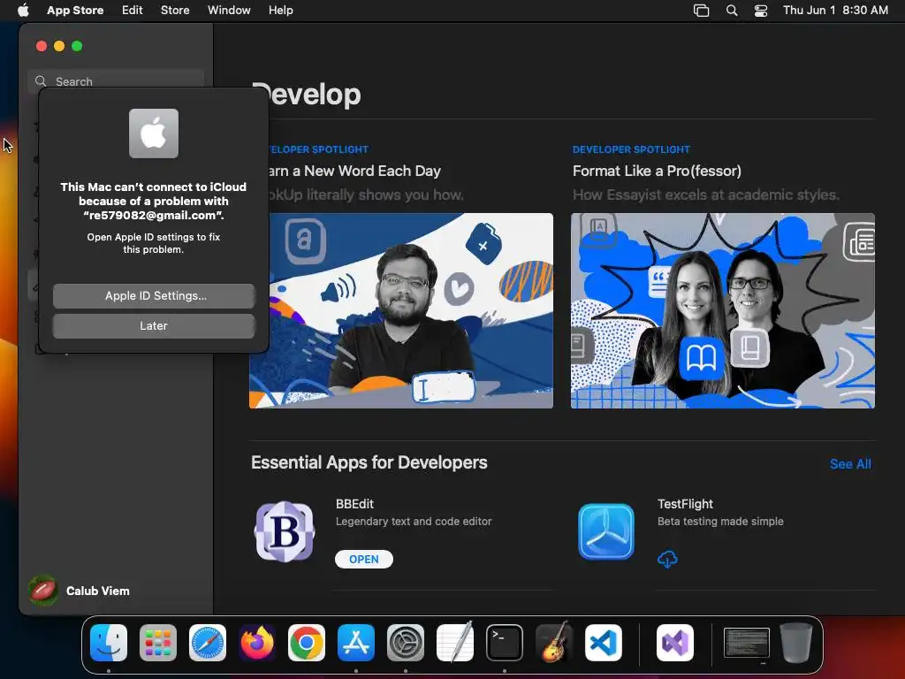Launch Safari from the Dock

pyautogui.click(x=207, y=643)
